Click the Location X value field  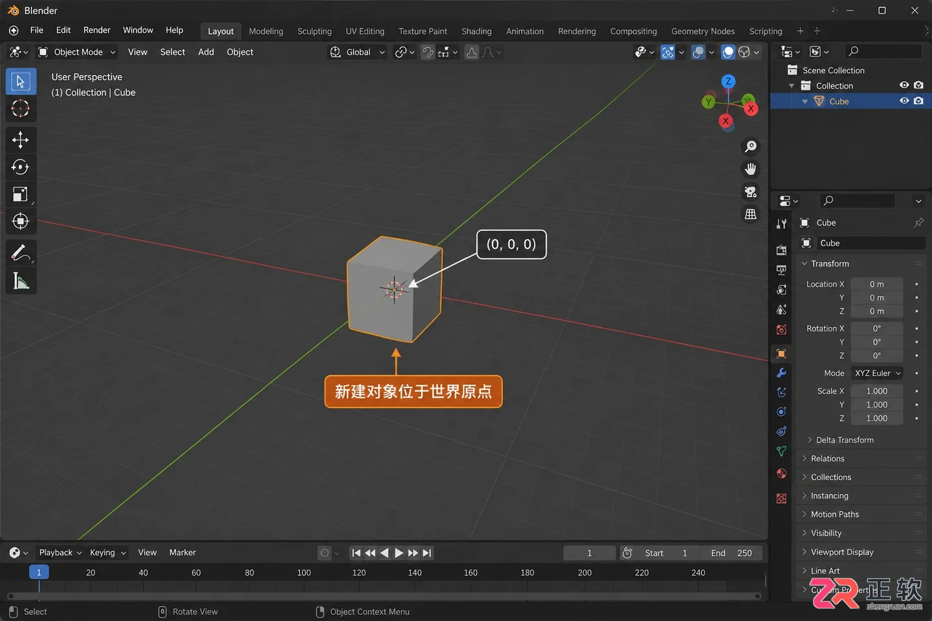876,284
